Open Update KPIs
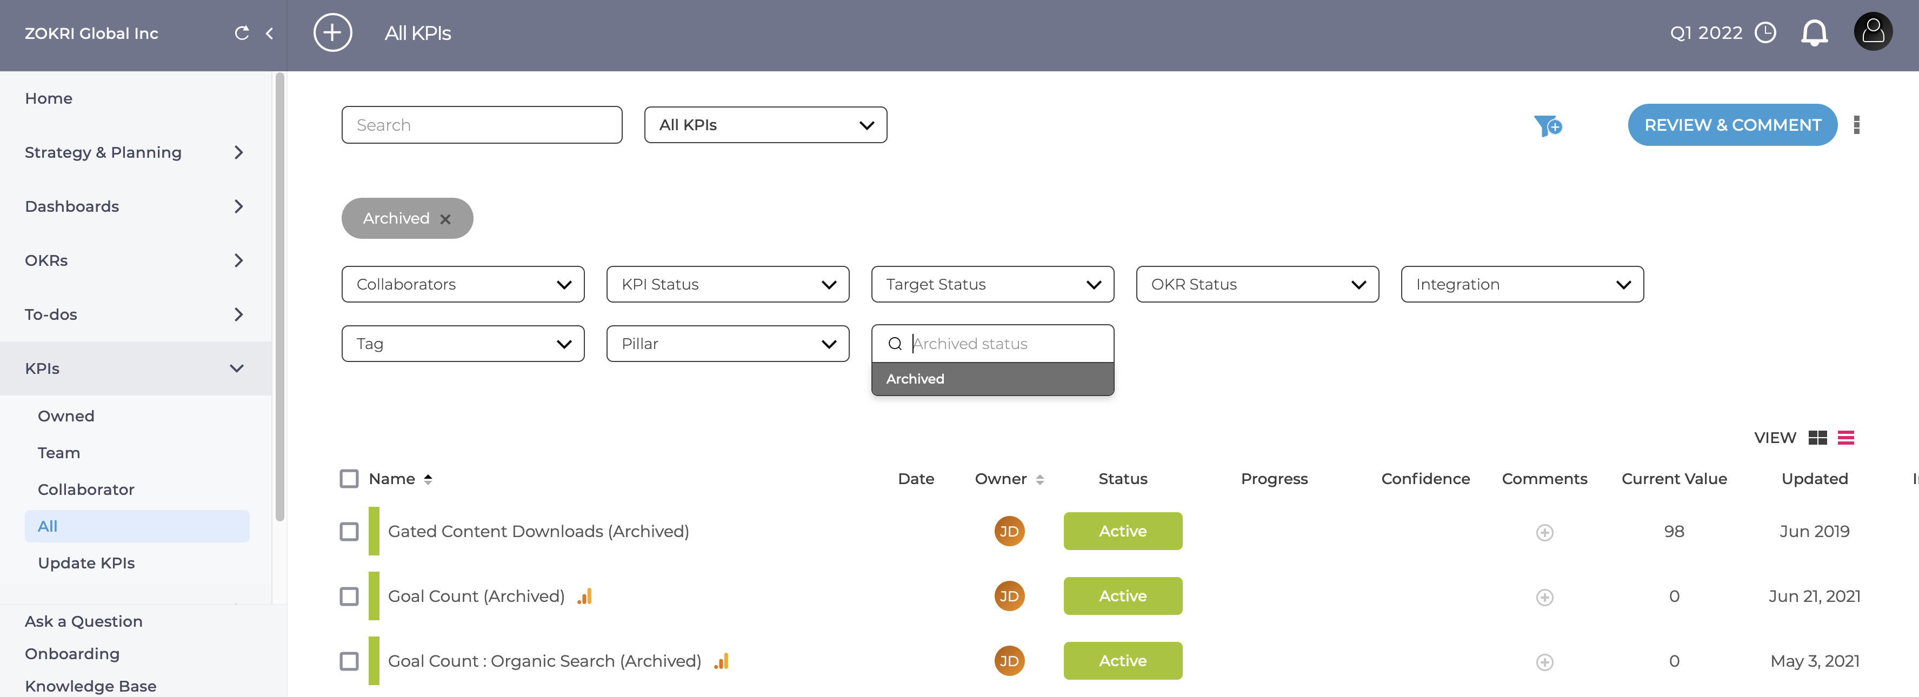Screen dimensions: 1919x697 86,563
